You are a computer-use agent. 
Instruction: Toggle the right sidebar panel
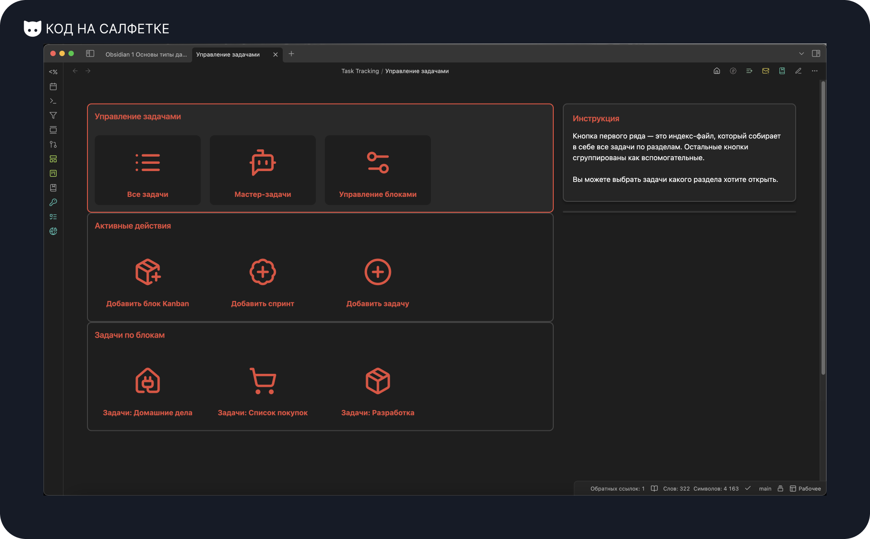pos(816,54)
